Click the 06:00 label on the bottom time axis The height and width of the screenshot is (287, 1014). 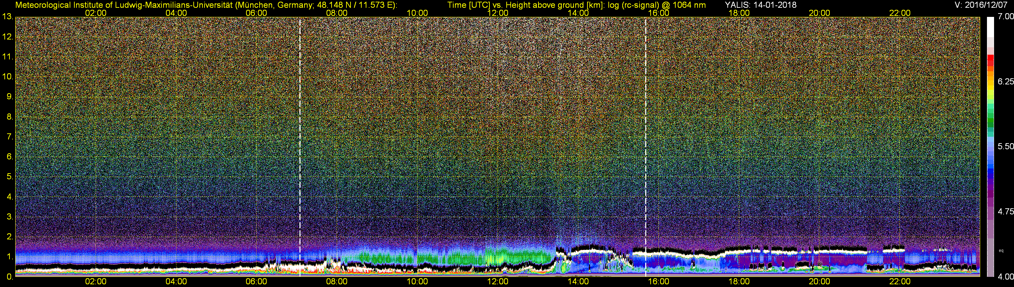coord(256,282)
